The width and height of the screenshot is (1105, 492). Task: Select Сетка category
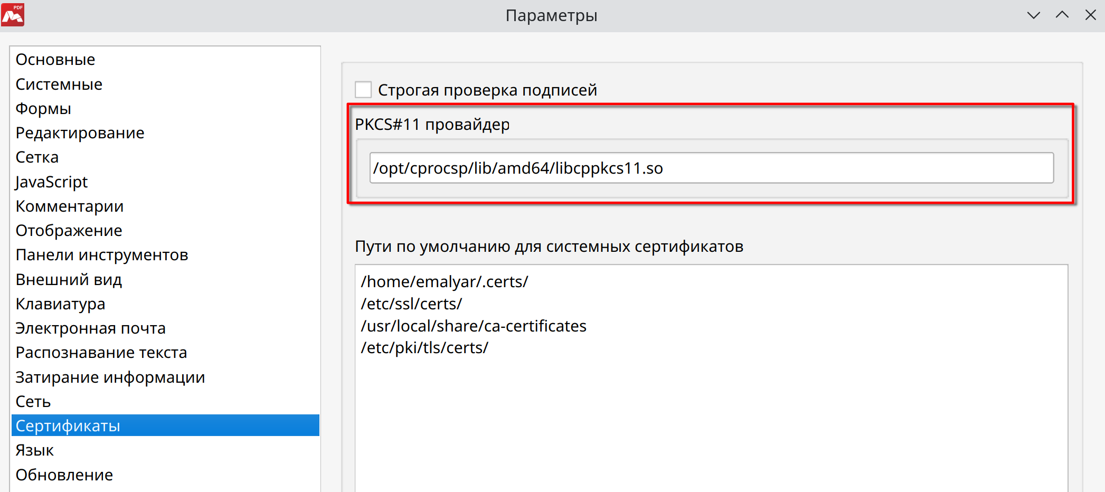165,157
